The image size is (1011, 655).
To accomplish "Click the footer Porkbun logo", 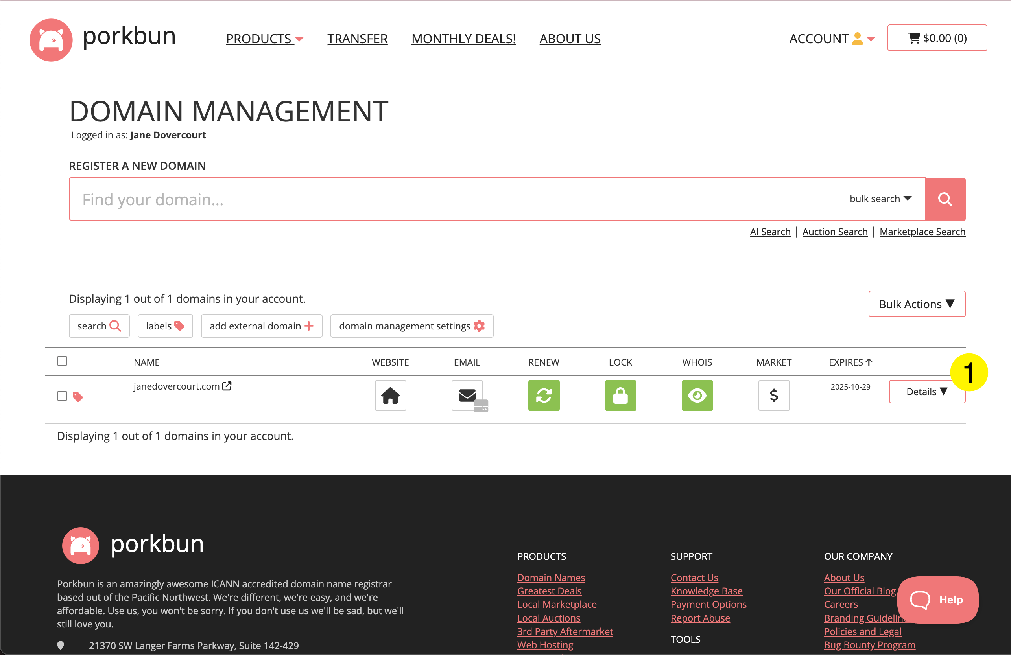I will coord(133,545).
